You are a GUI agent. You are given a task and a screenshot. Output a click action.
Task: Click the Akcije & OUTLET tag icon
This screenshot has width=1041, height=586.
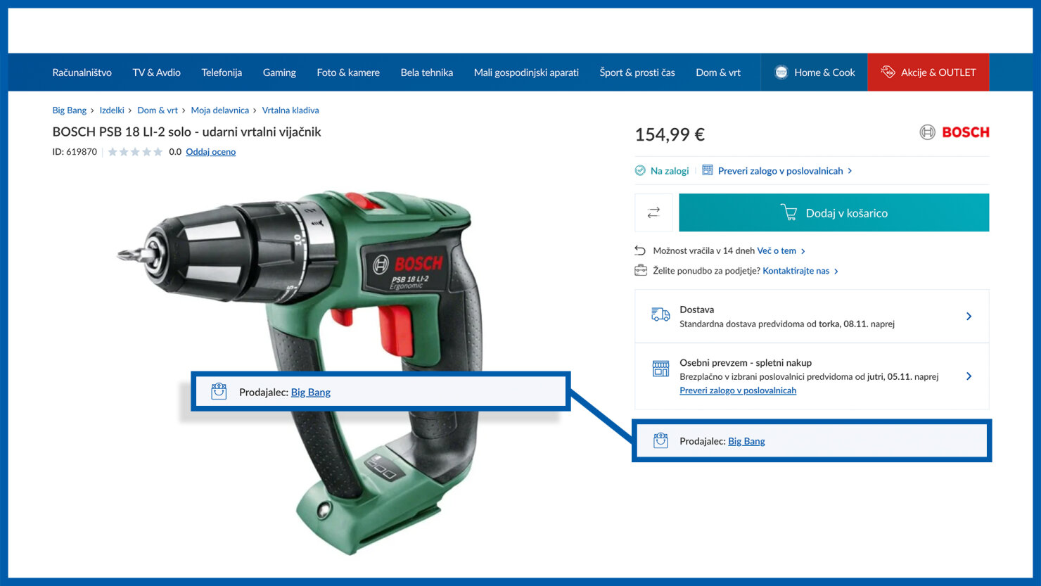click(888, 72)
